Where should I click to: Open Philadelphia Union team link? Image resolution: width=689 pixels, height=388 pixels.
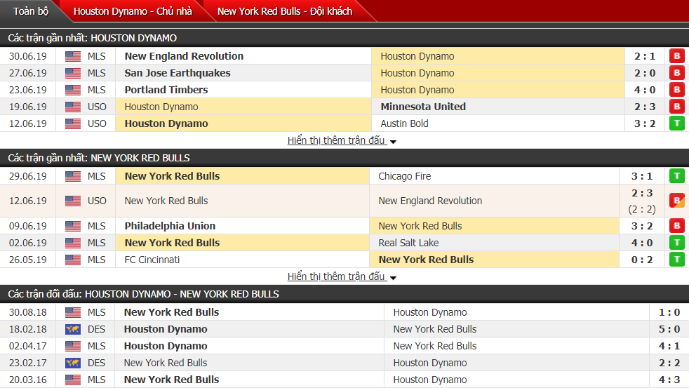click(x=170, y=226)
